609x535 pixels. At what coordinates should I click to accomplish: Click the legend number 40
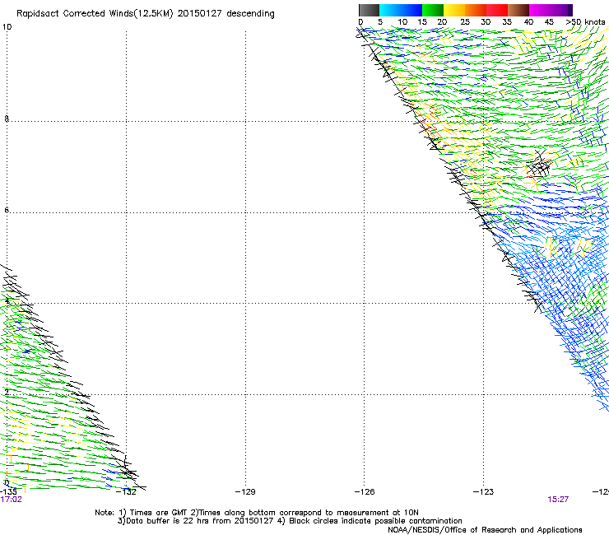528,22
